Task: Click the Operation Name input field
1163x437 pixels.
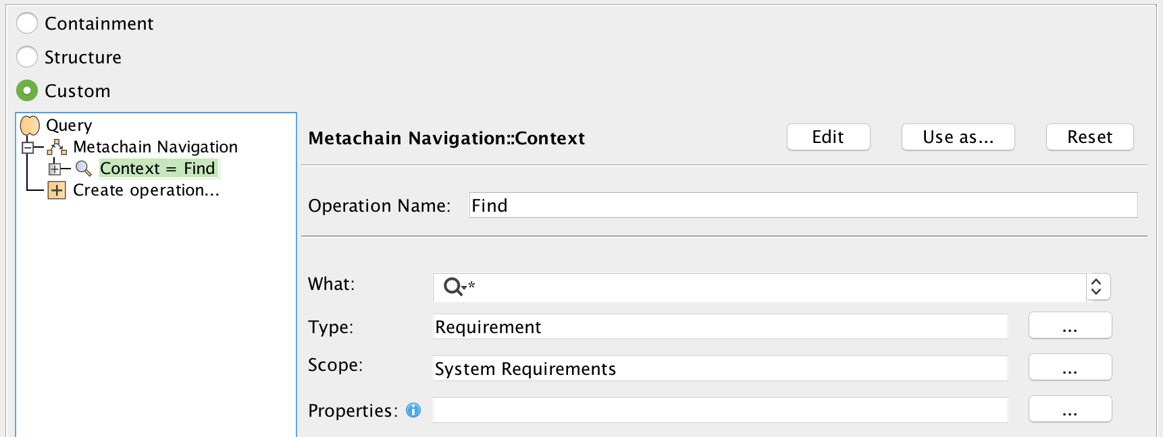Action: pyautogui.click(x=803, y=205)
